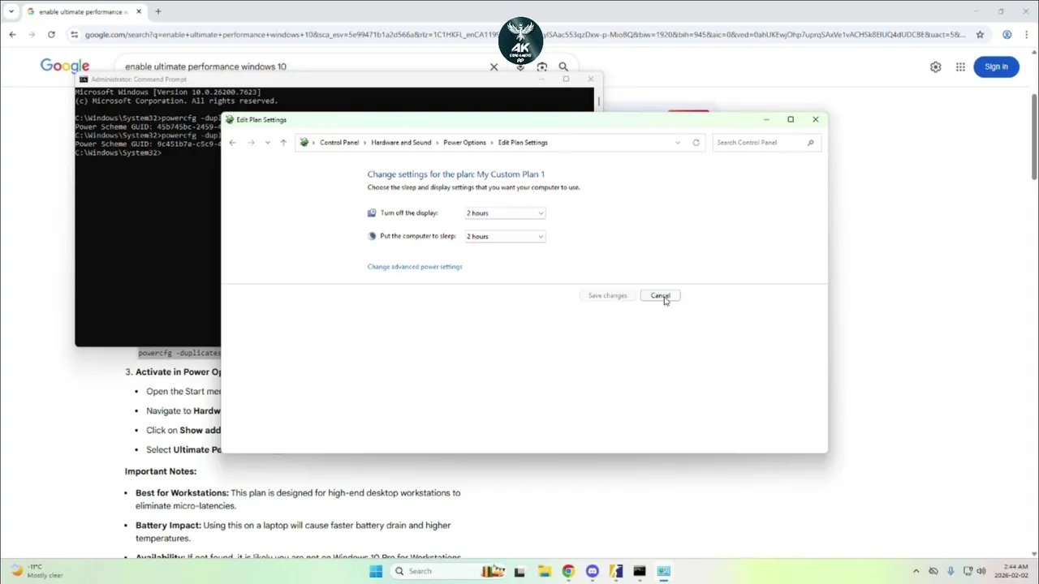Open the Turn off the display dropdown
The width and height of the screenshot is (1039, 584).
tap(505, 213)
